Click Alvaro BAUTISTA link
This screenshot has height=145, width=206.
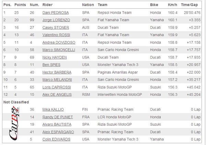point(57,124)
